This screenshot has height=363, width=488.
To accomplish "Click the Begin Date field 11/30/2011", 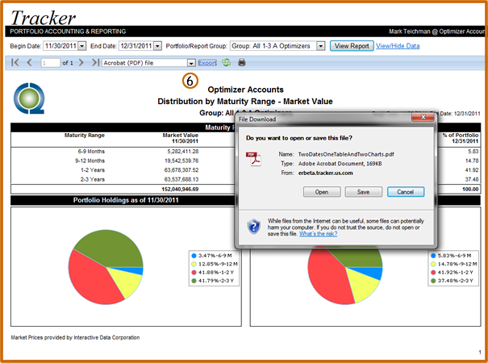I will 60,46.
